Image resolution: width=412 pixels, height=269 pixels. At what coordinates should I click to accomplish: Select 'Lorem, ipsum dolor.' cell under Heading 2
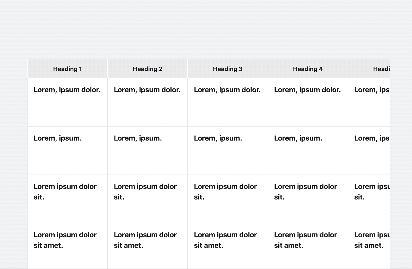pos(147,90)
